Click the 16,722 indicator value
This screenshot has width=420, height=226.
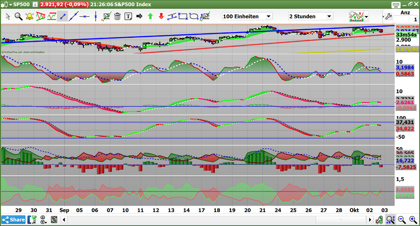point(405,161)
